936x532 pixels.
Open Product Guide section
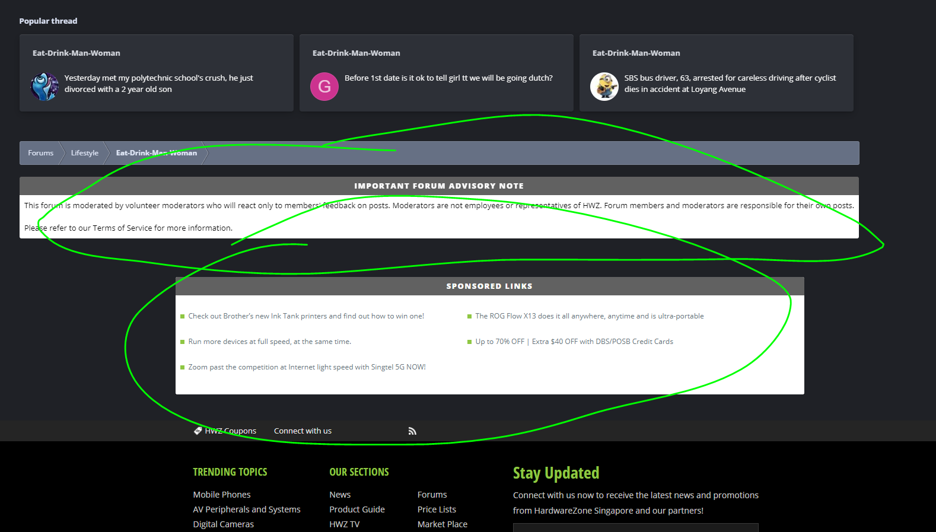[357, 509]
